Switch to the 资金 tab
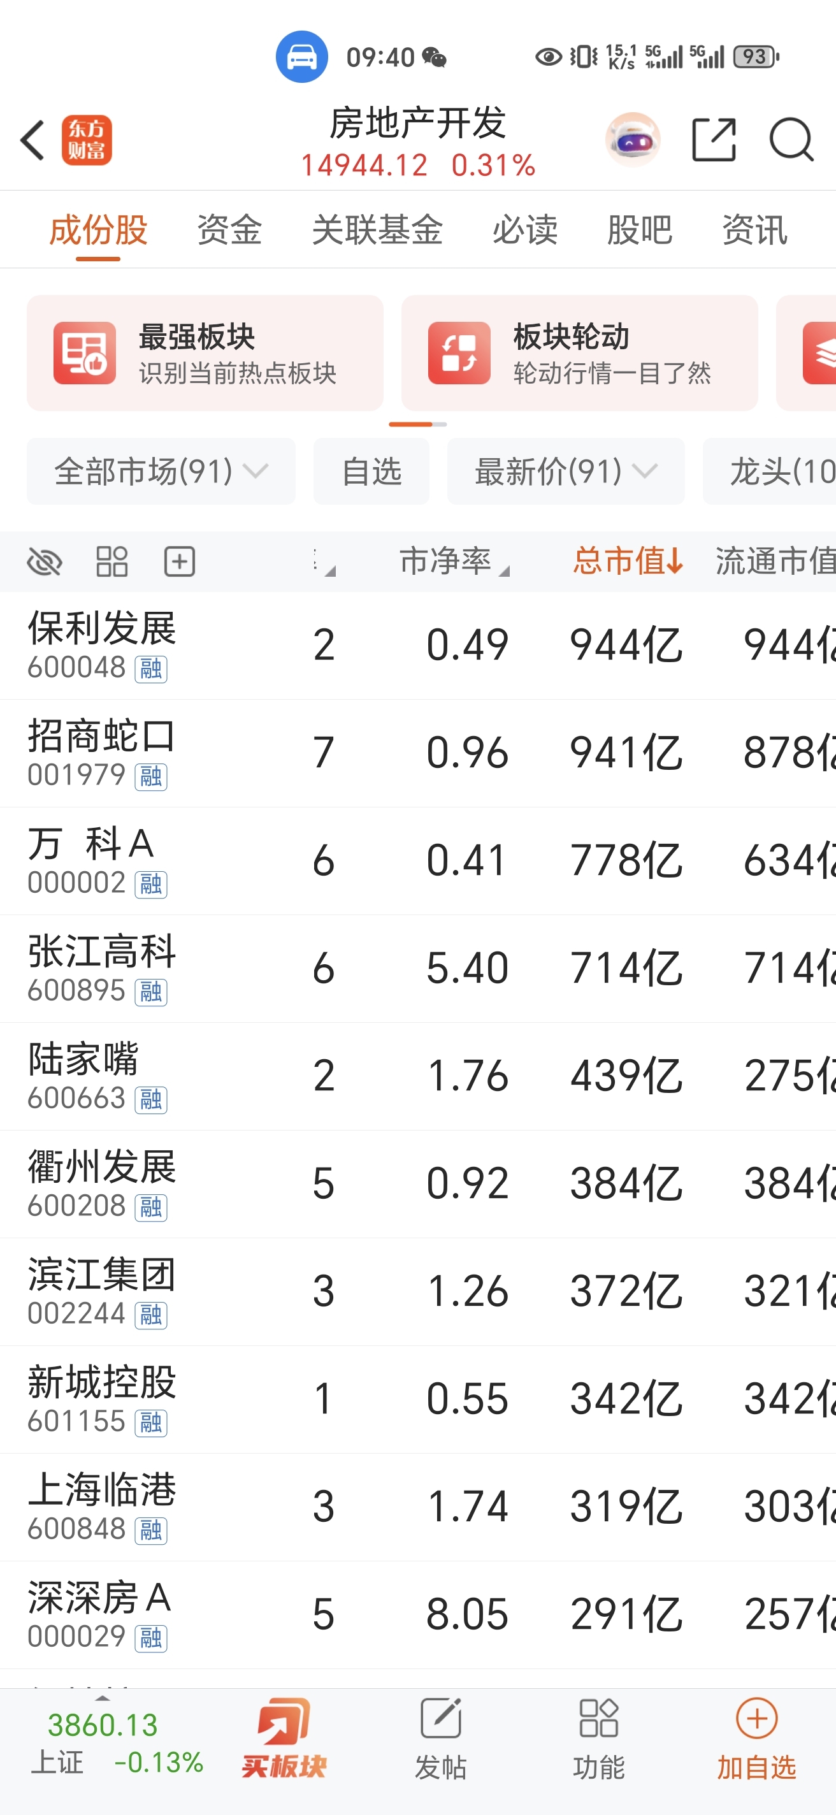The height and width of the screenshot is (1815, 836). pyautogui.click(x=229, y=231)
